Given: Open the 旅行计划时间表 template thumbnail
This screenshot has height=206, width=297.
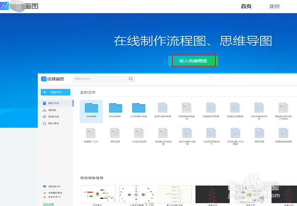Looking at the screenshot, I should (174, 194).
